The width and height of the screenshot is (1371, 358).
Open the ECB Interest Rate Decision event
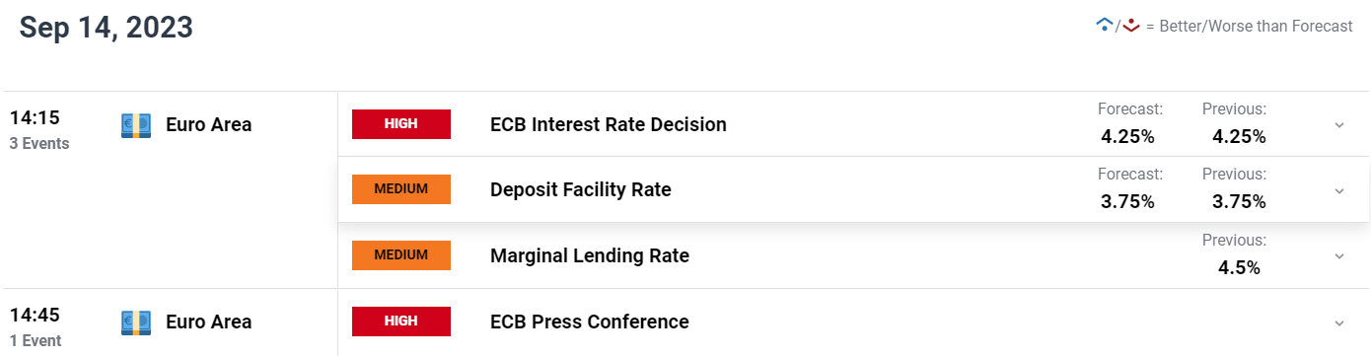point(609,125)
